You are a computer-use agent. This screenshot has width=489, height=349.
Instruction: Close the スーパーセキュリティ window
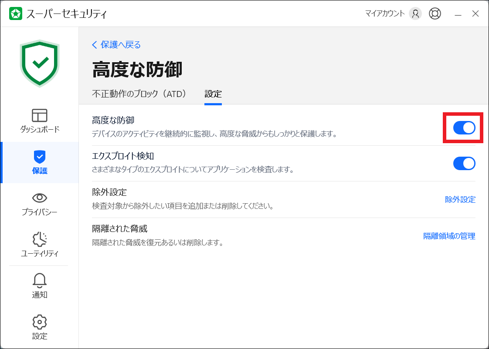[475, 14]
